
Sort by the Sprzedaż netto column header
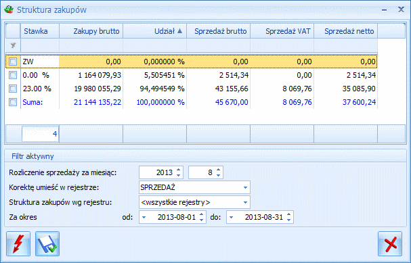click(x=346, y=31)
